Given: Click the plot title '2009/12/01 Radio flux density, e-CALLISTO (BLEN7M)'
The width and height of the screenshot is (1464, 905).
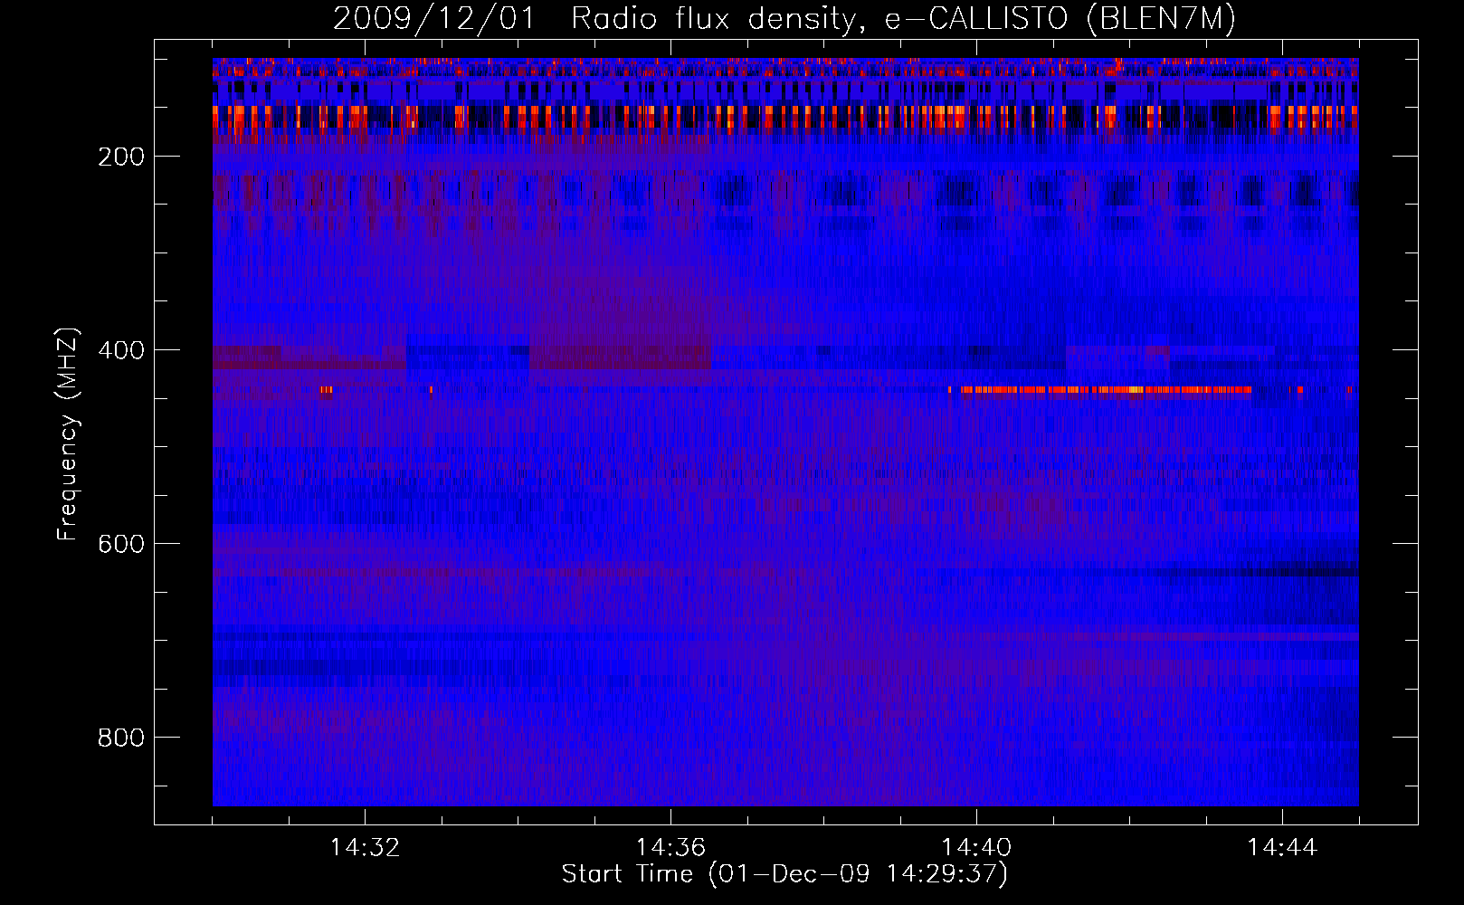Looking at the screenshot, I should click(784, 18).
